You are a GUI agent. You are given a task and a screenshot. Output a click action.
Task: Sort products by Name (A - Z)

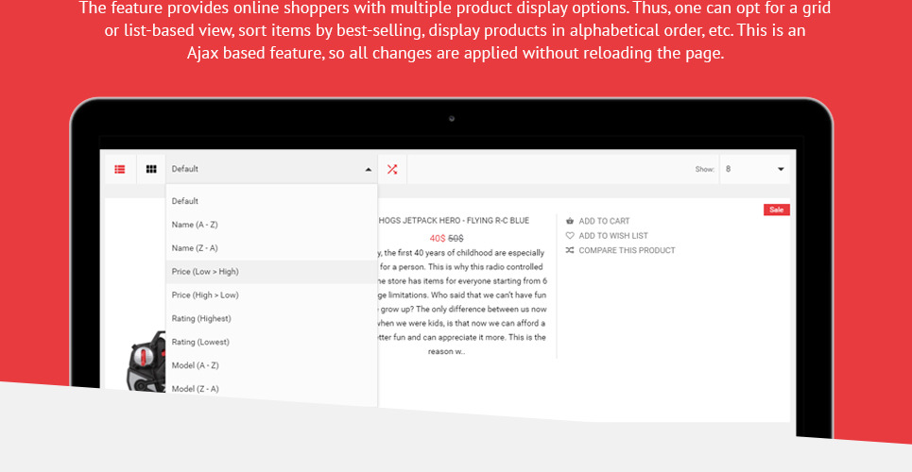[195, 225]
